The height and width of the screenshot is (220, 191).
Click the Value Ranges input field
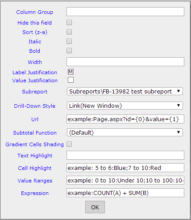click(x=125, y=180)
